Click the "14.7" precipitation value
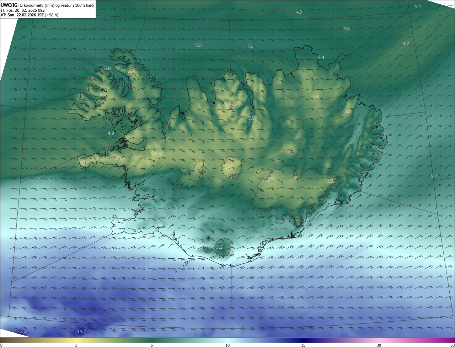 pyautogui.click(x=81, y=331)
